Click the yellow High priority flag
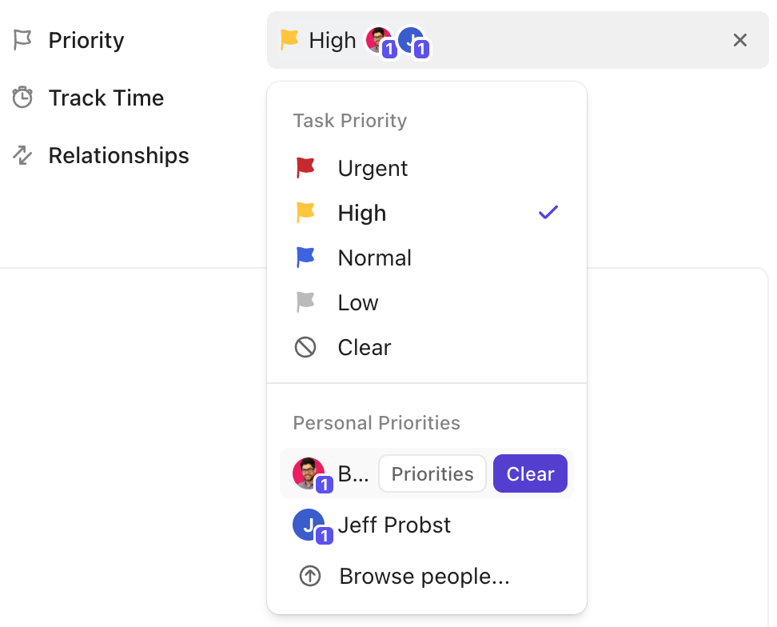Image resolution: width=777 pixels, height=627 pixels. [305, 212]
